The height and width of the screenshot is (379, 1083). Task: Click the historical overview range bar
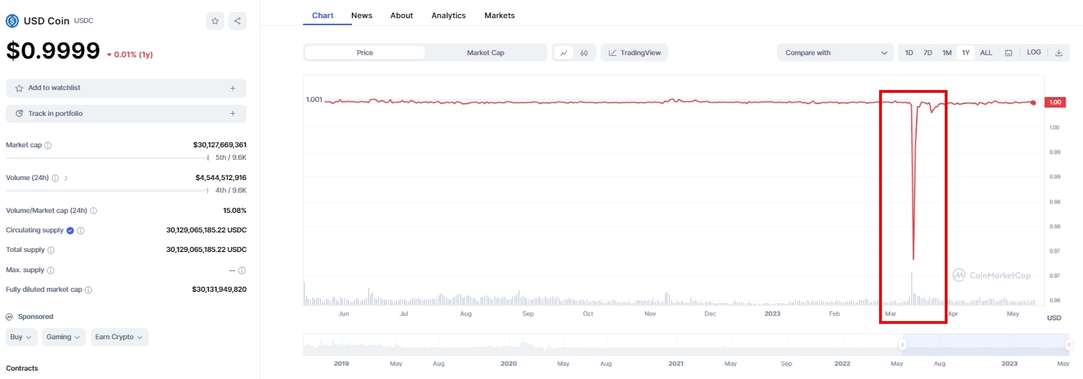(x=686, y=344)
